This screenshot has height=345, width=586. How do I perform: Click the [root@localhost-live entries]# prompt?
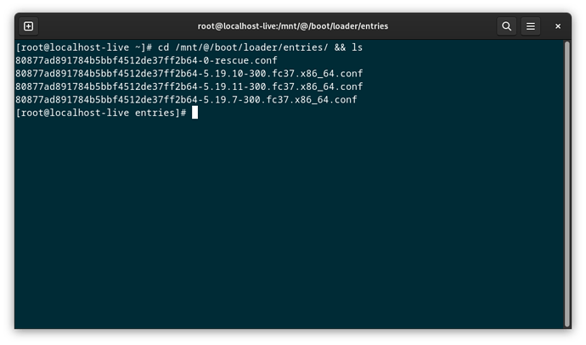[101, 113]
